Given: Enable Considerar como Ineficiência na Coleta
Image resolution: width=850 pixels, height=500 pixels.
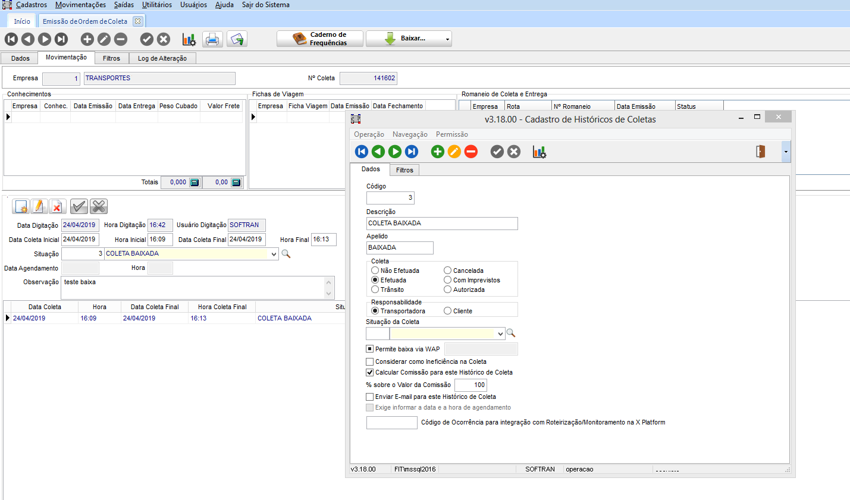Looking at the screenshot, I should click(370, 361).
